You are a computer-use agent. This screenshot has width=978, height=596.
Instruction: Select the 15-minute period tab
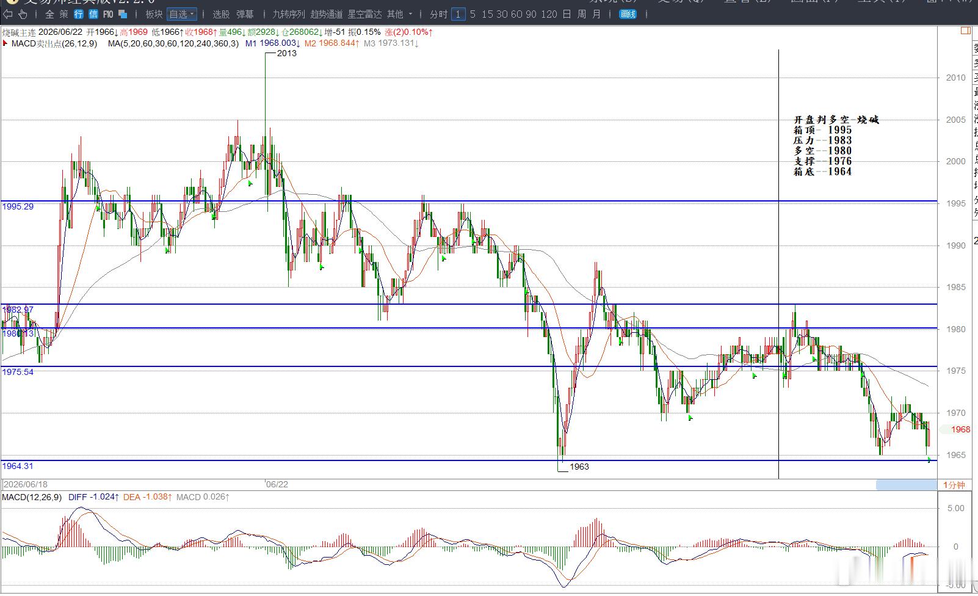(487, 14)
